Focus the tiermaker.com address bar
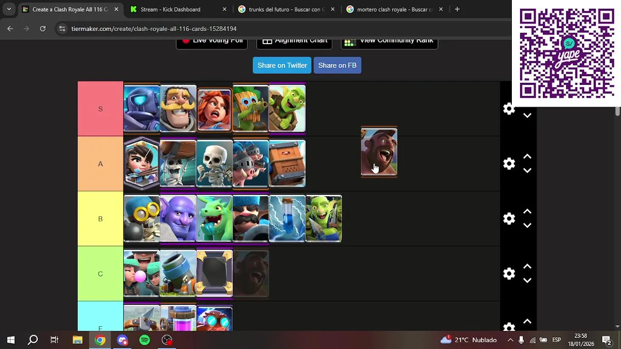This screenshot has height=349, width=621. pyautogui.click(x=281, y=29)
